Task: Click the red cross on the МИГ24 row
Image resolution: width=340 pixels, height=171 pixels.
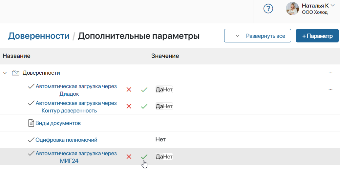Action: click(x=129, y=157)
